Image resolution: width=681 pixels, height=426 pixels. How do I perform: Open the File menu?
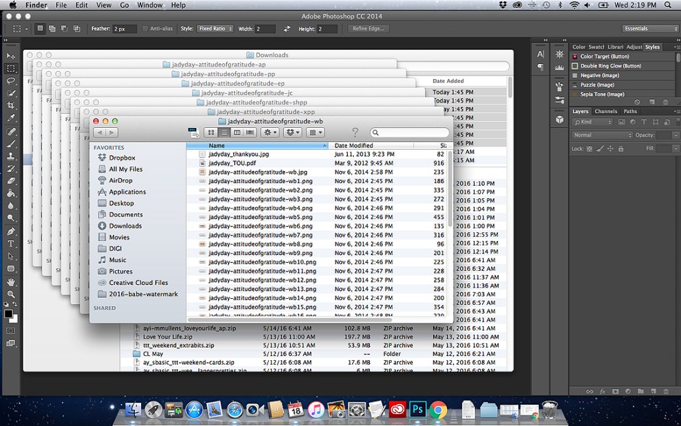(x=61, y=5)
